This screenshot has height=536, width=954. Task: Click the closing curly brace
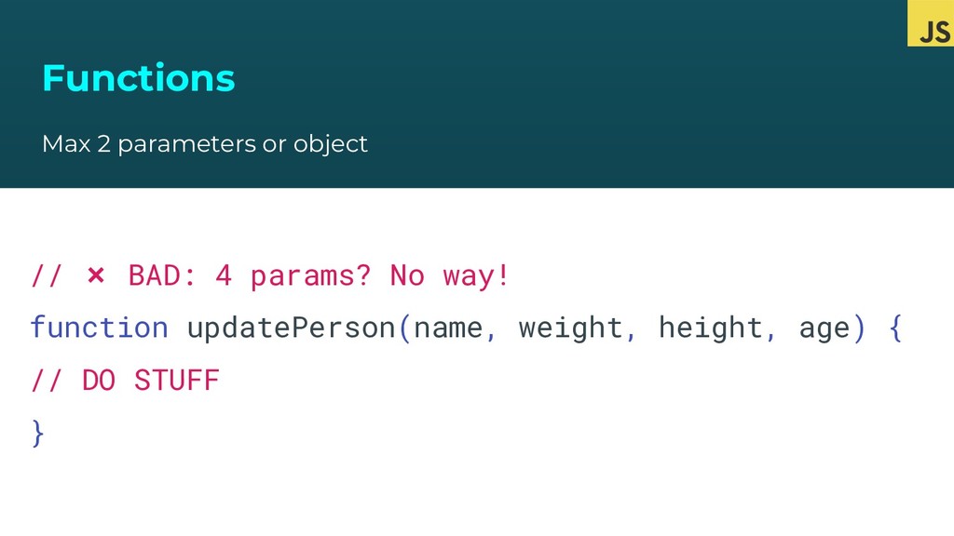[37, 433]
